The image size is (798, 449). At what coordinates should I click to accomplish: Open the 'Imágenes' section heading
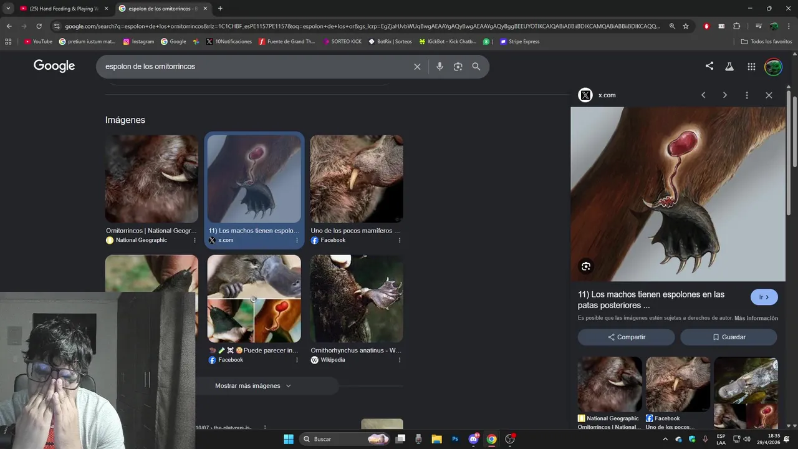coord(125,120)
